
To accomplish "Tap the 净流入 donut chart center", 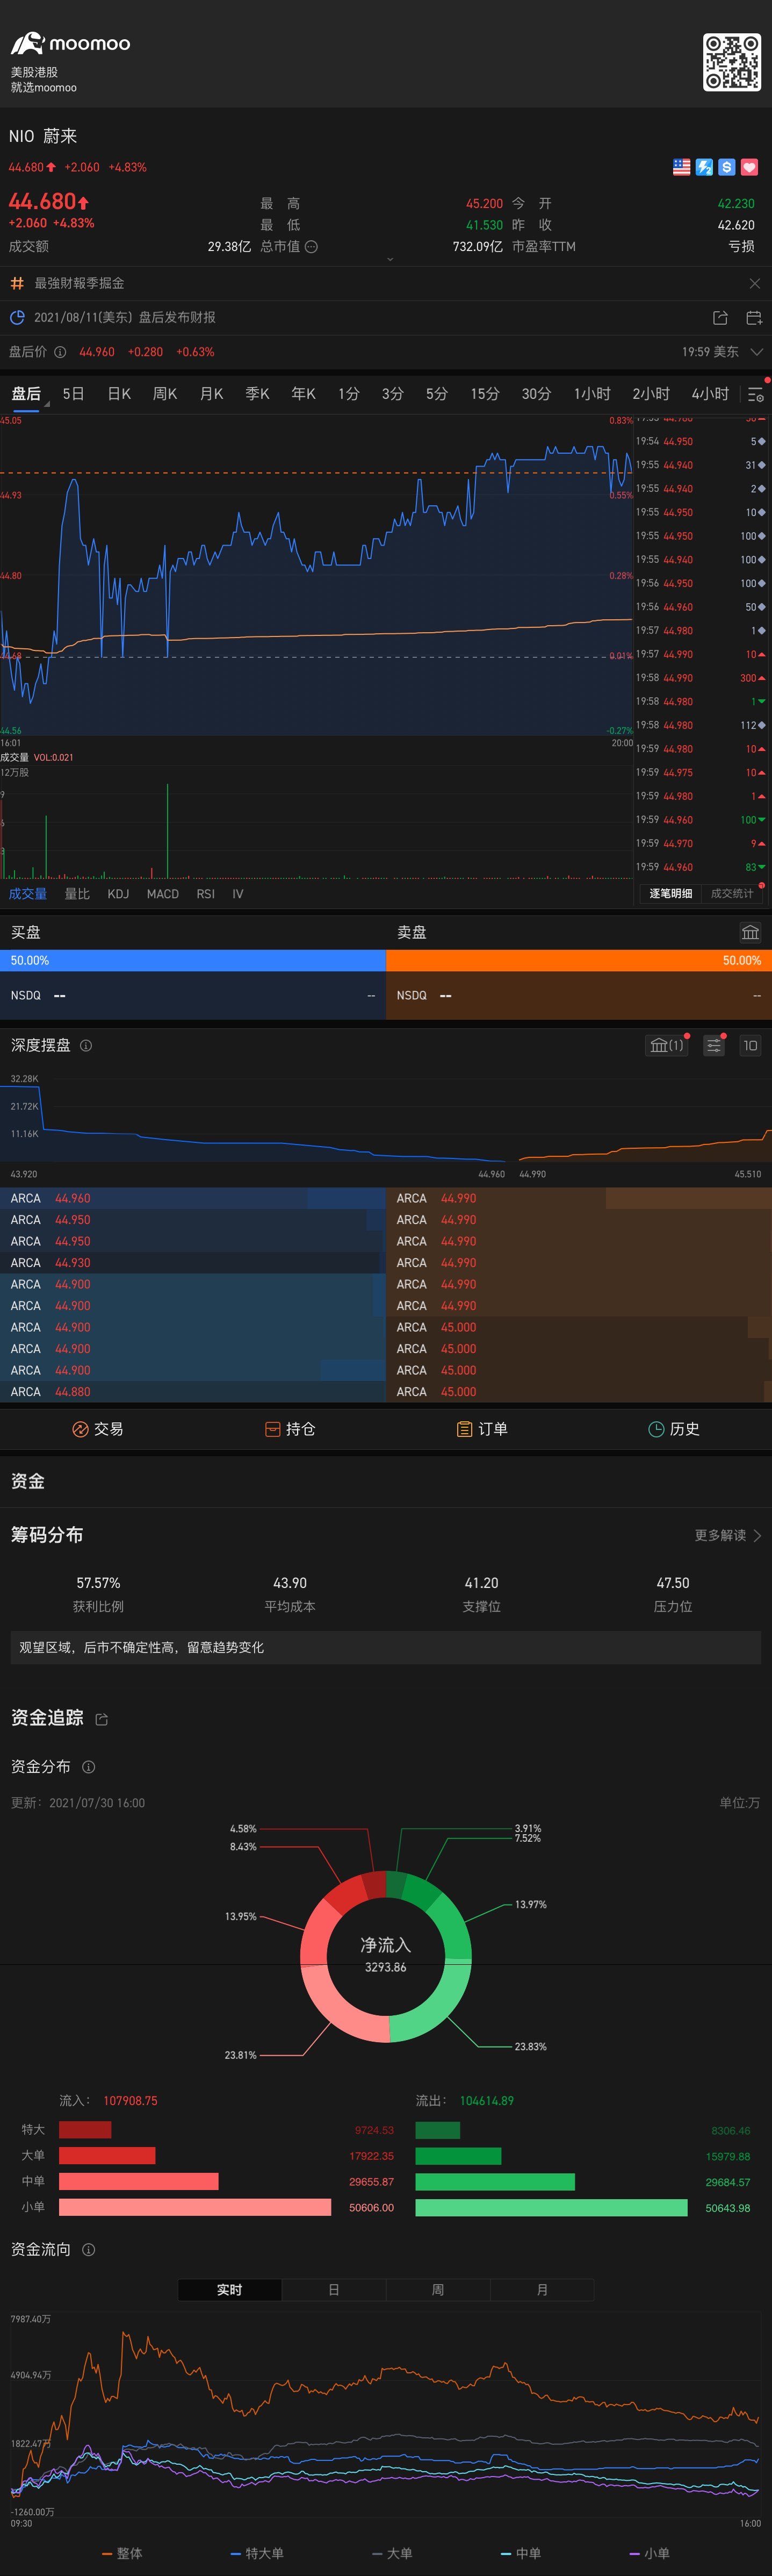I will (386, 1955).
